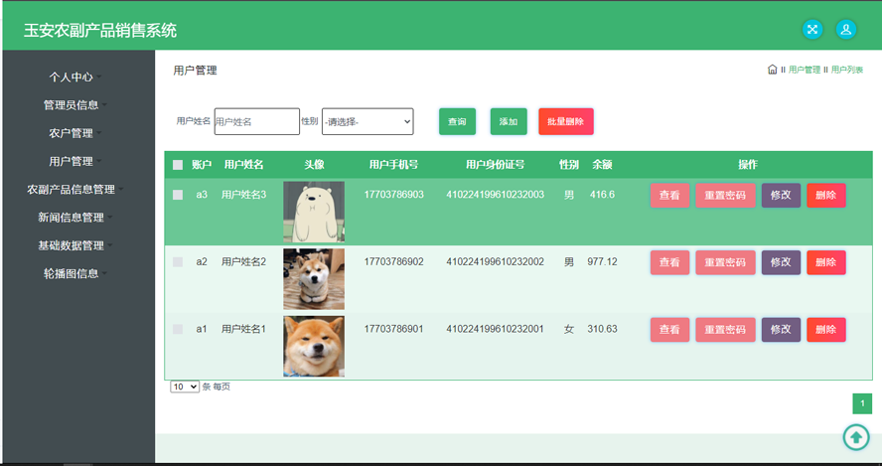Open the 性别 filter dropdown
Viewport: 882px width, 466px height.
tap(367, 121)
